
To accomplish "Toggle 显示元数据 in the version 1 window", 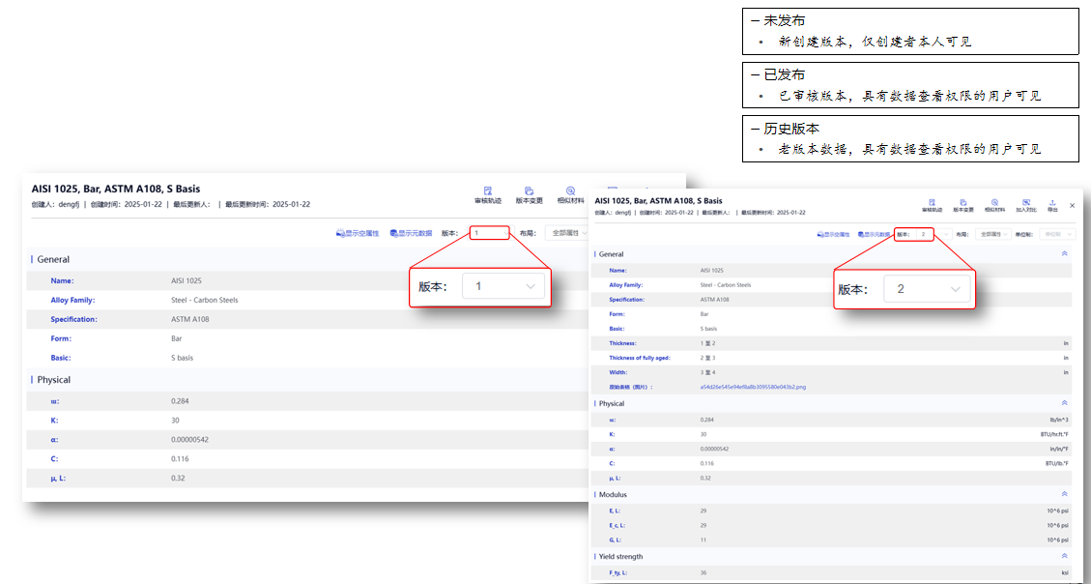I will pyautogui.click(x=412, y=233).
